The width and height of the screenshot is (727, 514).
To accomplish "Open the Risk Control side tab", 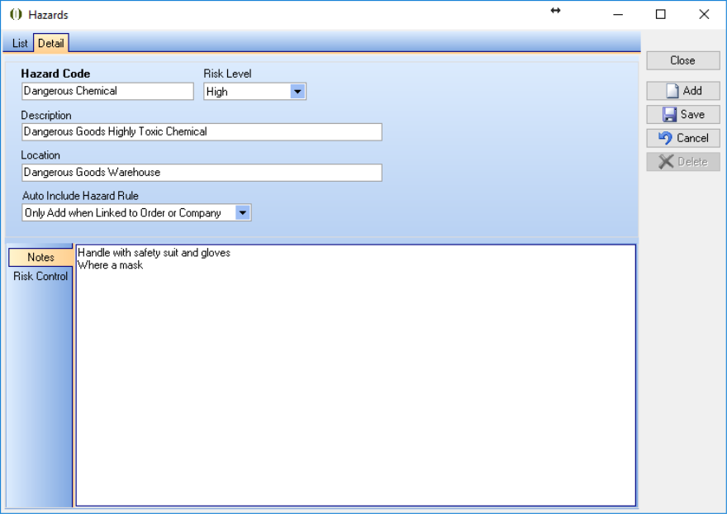I will 40,277.
